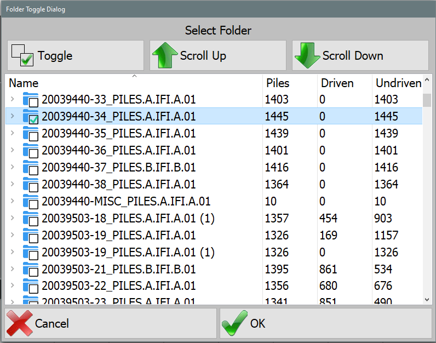Click the folder icon of 20039503-19_PILES.A.IFI.A.01
Screen dimensions: 436x343
(x=31, y=236)
